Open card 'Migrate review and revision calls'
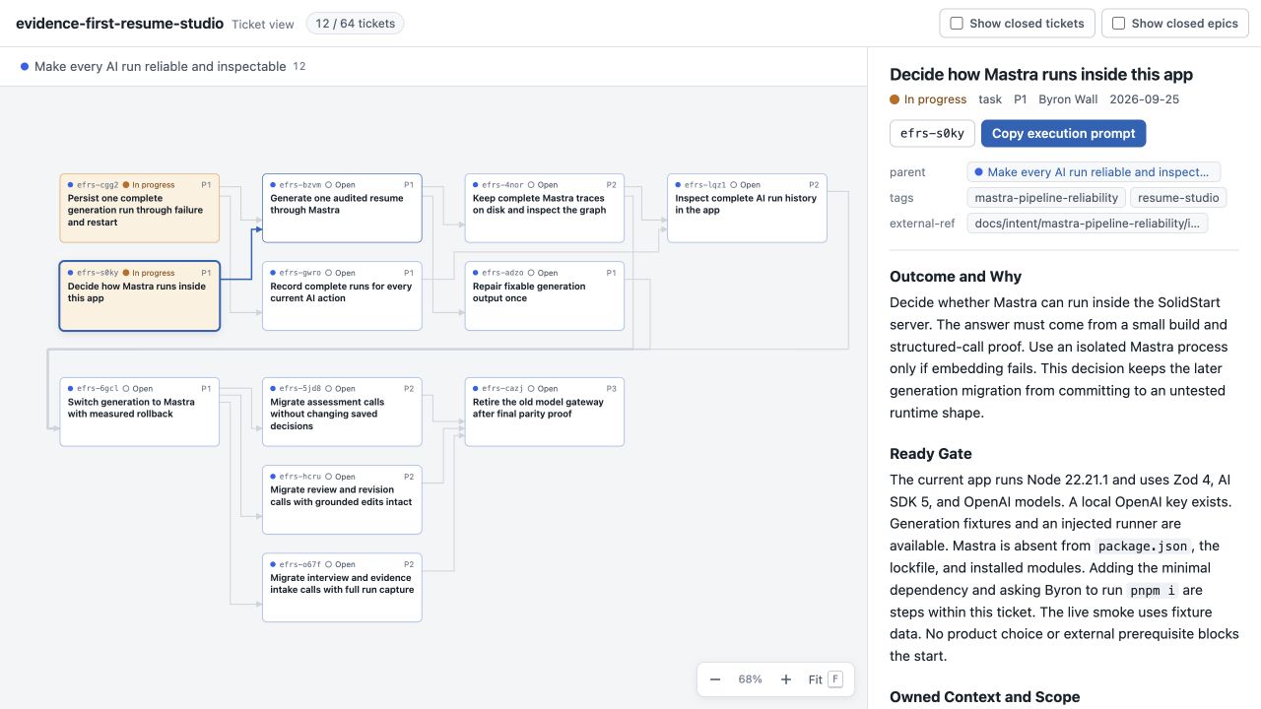The height and width of the screenshot is (709, 1261). point(342,500)
